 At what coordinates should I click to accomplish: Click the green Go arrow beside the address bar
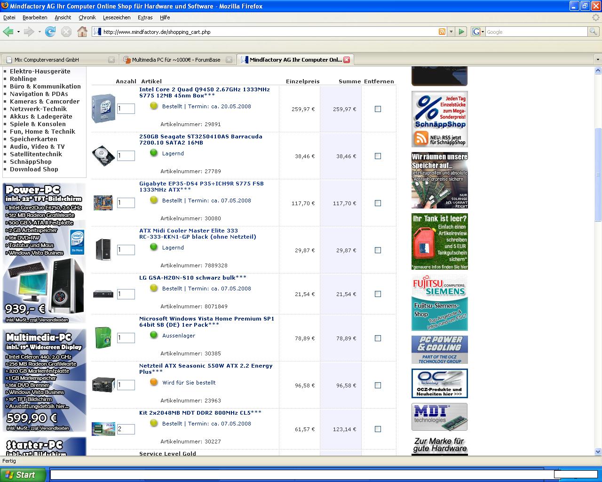pyautogui.click(x=461, y=32)
